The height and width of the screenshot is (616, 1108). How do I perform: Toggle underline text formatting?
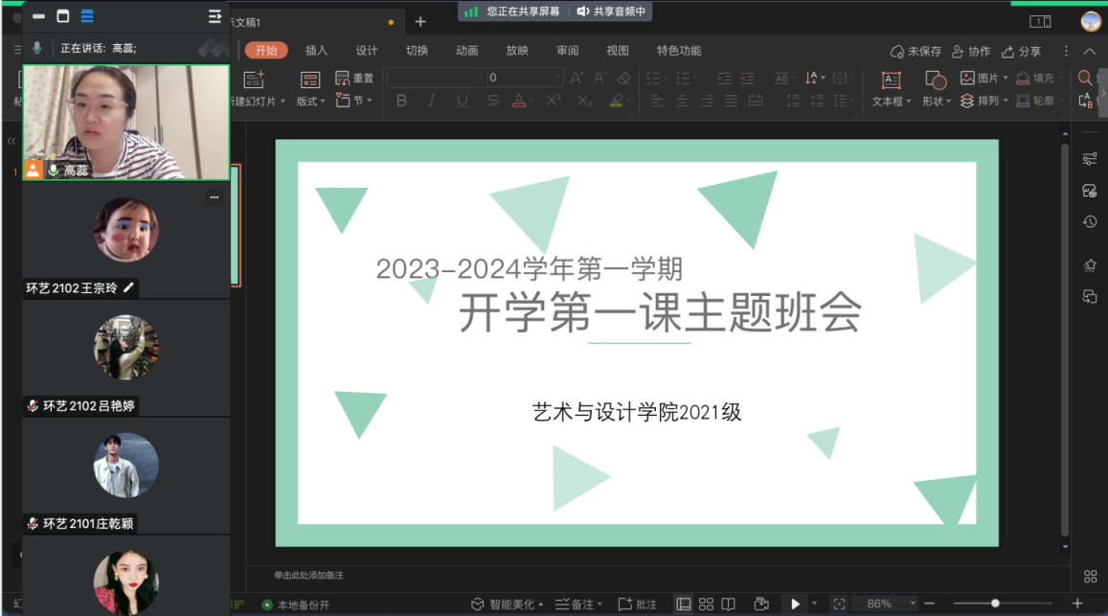[x=463, y=101]
